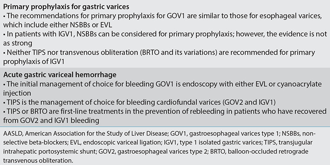Click the 'Primary prophylaxis for gastric varices' heading

tap(66, 7)
